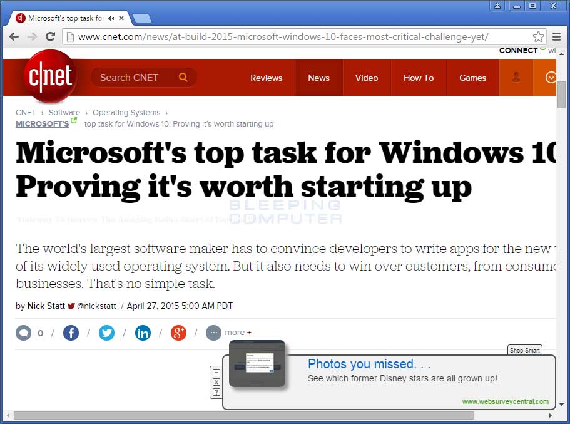570x424 pixels.
Task: Click the browser forward arrow
Action: 32,37
